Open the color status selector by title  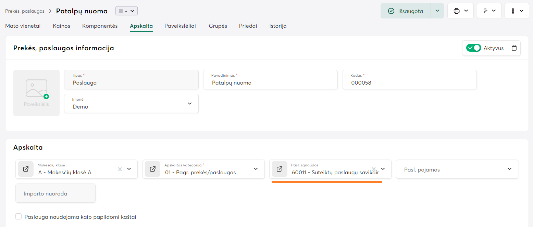[127, 11]
